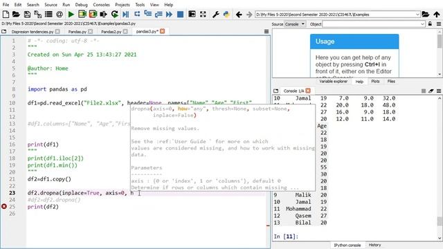Viewport: 443px width, 249px height.
Task: Run cell and advance icon
Action: (x=93, y=14)
